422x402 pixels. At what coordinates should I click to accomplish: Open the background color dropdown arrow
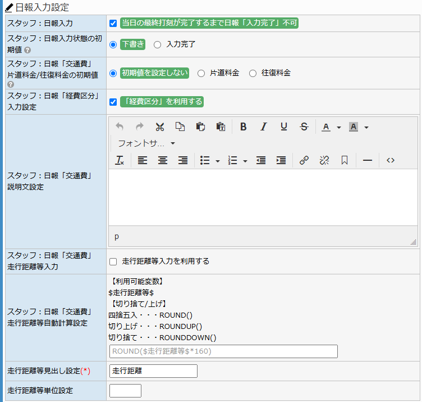366,127
